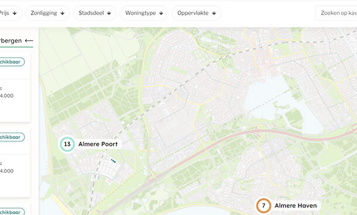Click the orange cluster marker showing 7
This screenshot has width=357, height=215.
tap(263, 206)
